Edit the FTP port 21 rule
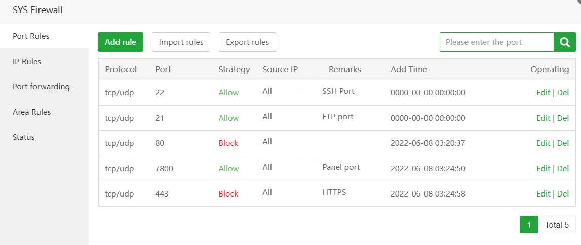The image size is (581, 245). coord(543,118)
